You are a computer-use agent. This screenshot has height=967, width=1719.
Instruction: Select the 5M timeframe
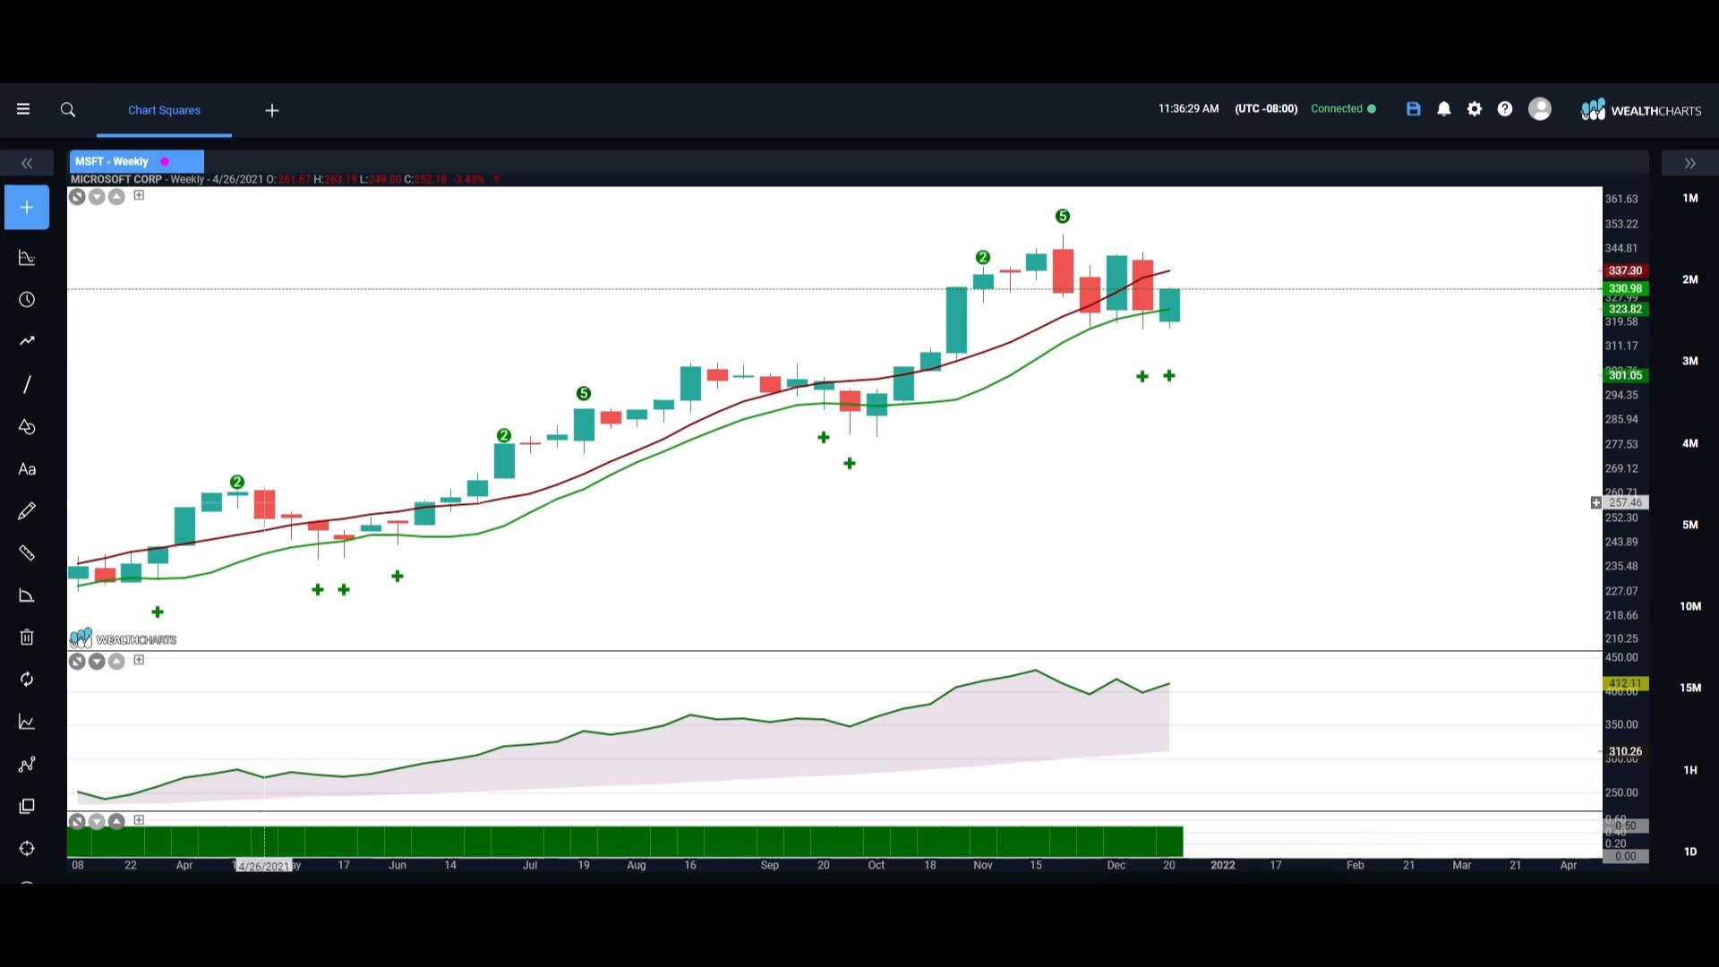click(1689, 525)
